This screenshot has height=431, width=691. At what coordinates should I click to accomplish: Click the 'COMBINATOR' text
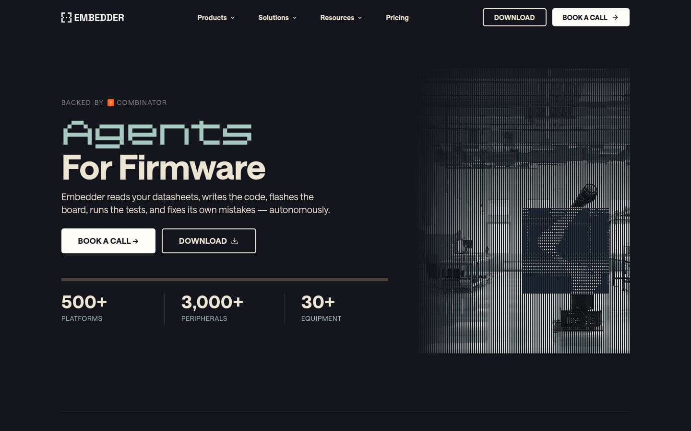[142, 102]
